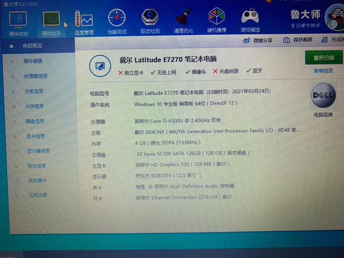Click Ethernet Connection I219-LM value

[x=184, y=197]
